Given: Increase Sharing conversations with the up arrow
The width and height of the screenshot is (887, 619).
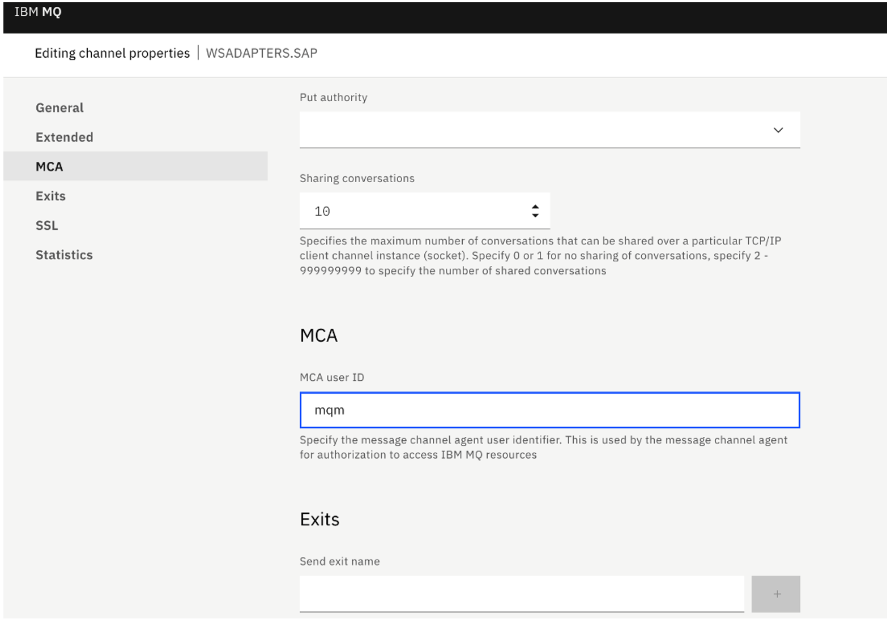Looking at the screenshot, I should [x=536, y=205].
